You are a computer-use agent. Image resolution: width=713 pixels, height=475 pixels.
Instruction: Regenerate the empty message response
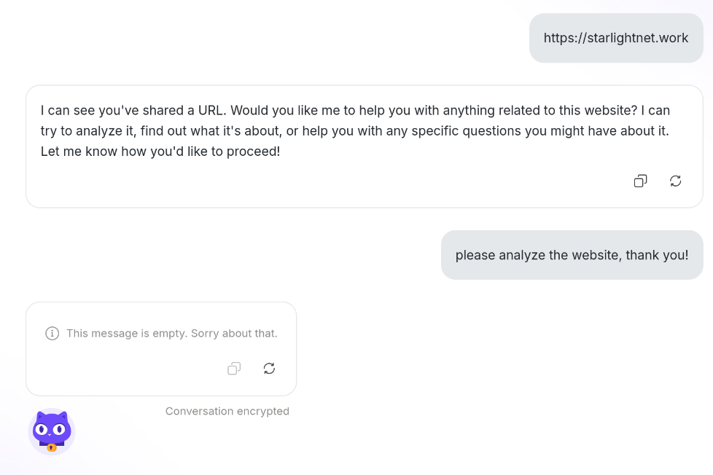(x=269, y=368)
